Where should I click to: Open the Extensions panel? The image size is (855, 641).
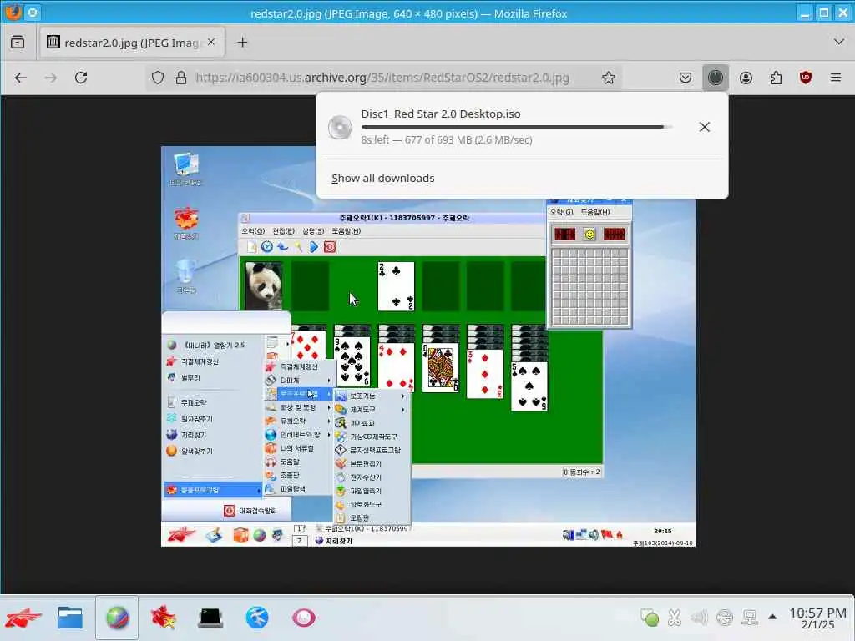coord(776,78)
